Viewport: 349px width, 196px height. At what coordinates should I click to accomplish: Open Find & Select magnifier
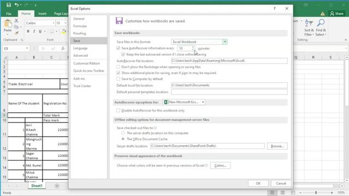click(321, 28)
